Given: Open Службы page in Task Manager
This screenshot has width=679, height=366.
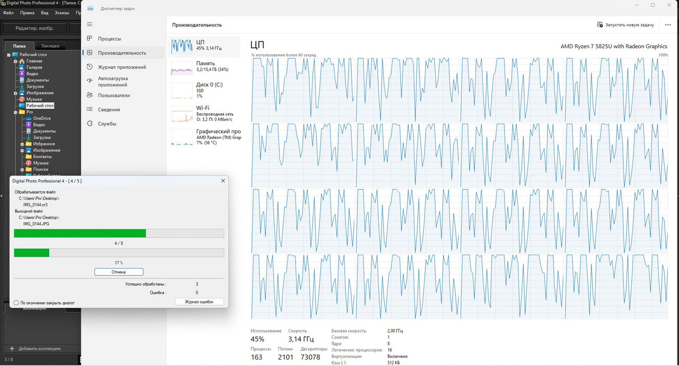Looking at the screenshot, I should pyautogui.click(x=124, y=124).
